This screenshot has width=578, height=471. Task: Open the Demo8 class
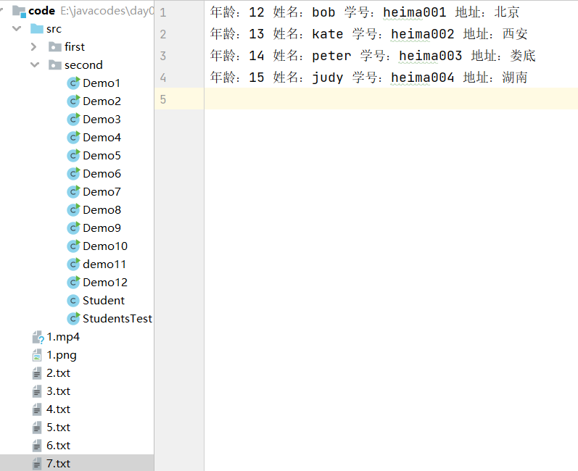point(102,210)
